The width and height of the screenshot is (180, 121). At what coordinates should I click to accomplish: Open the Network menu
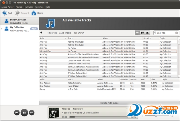coord(29,7)
